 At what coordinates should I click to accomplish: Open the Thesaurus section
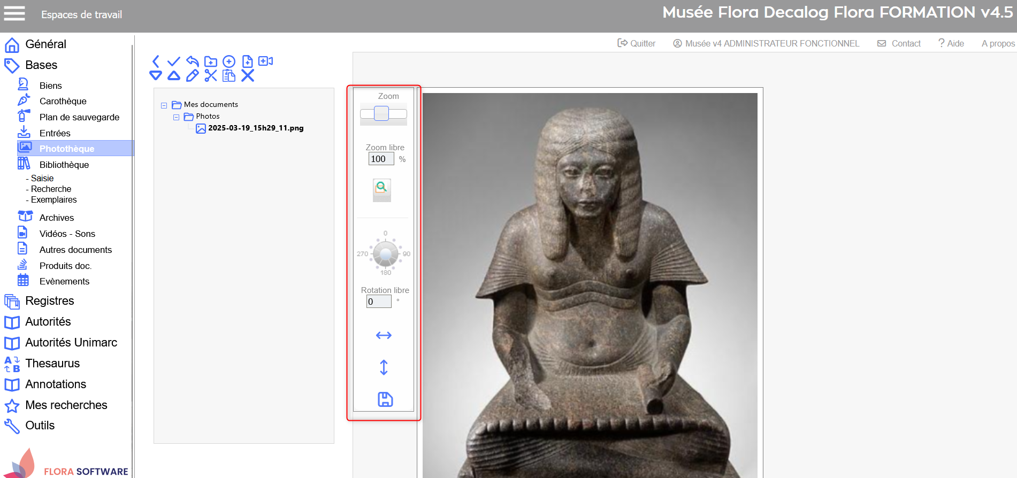click(x=52, y=364)
